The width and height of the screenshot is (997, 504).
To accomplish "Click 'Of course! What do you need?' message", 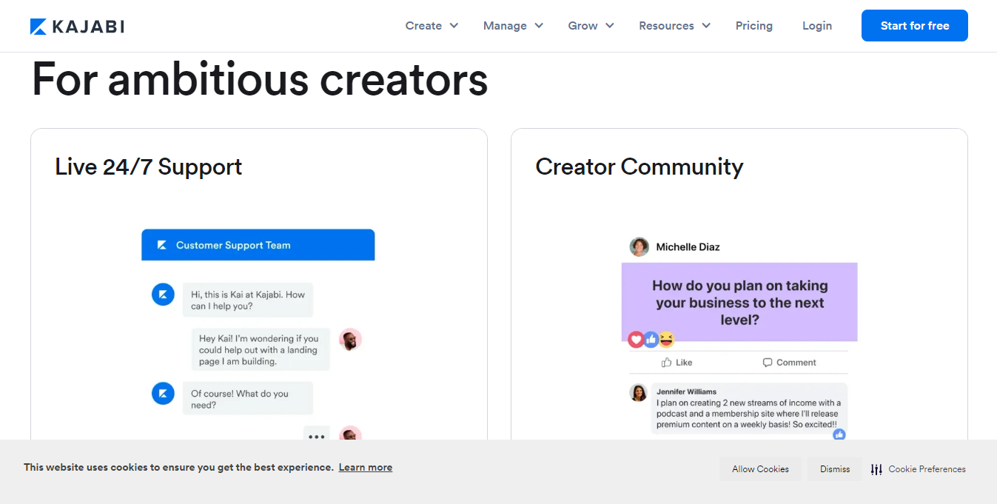I will [248, 399].
